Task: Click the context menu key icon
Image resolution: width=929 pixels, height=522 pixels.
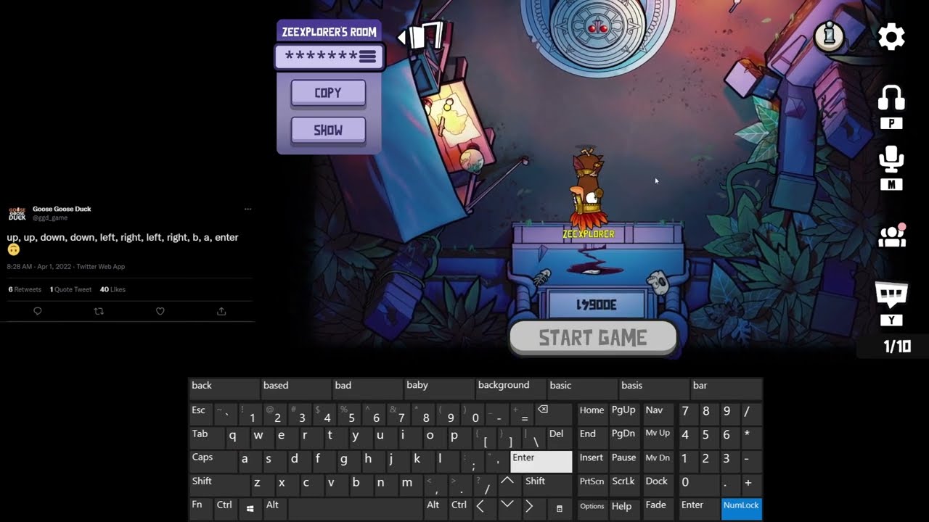Action: tap(559, 508)
